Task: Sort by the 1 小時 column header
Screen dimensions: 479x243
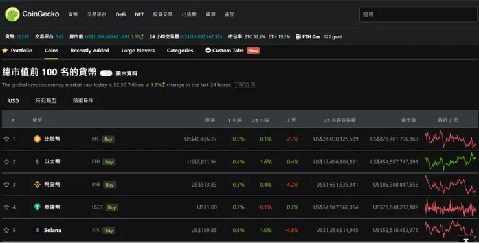Action: tap(235, 120)
